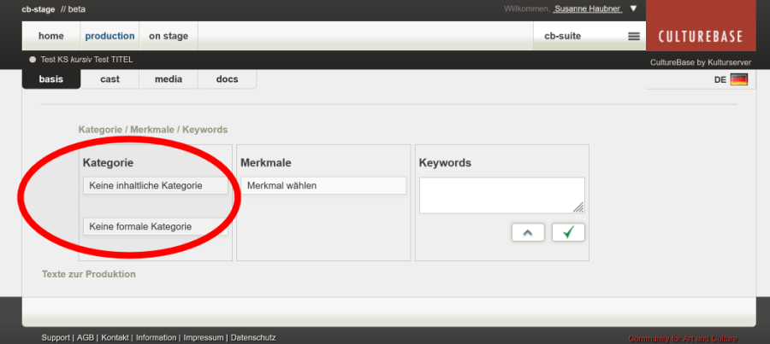Open the Impressum footer link

coord(204,338)
